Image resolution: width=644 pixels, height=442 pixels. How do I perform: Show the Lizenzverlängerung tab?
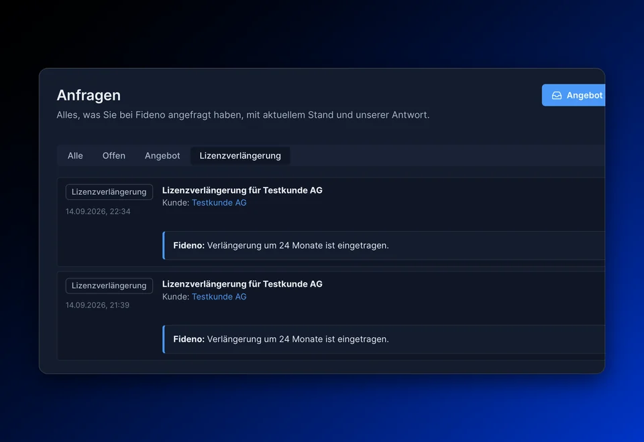tap(240, 156)
